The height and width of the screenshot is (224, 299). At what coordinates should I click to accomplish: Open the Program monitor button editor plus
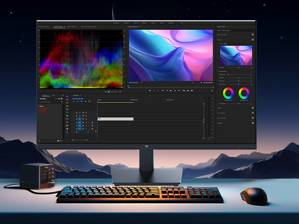(x=212, y=91)
